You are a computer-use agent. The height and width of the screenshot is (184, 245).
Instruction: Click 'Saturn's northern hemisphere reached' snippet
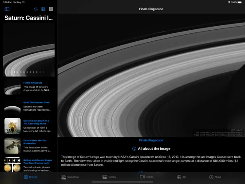point(37,108)
